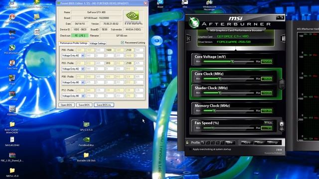Viewport: 319px width, 179px height.
Task: Click the Shader Clock slider handle
Action: click(220, 93)
